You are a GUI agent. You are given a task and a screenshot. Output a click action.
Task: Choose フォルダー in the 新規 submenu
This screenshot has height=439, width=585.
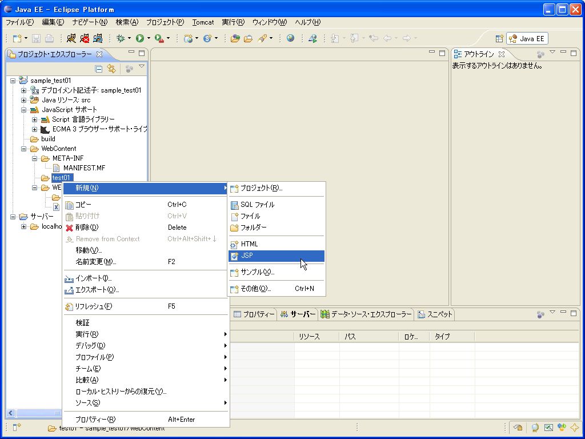(x=277, y=228)
